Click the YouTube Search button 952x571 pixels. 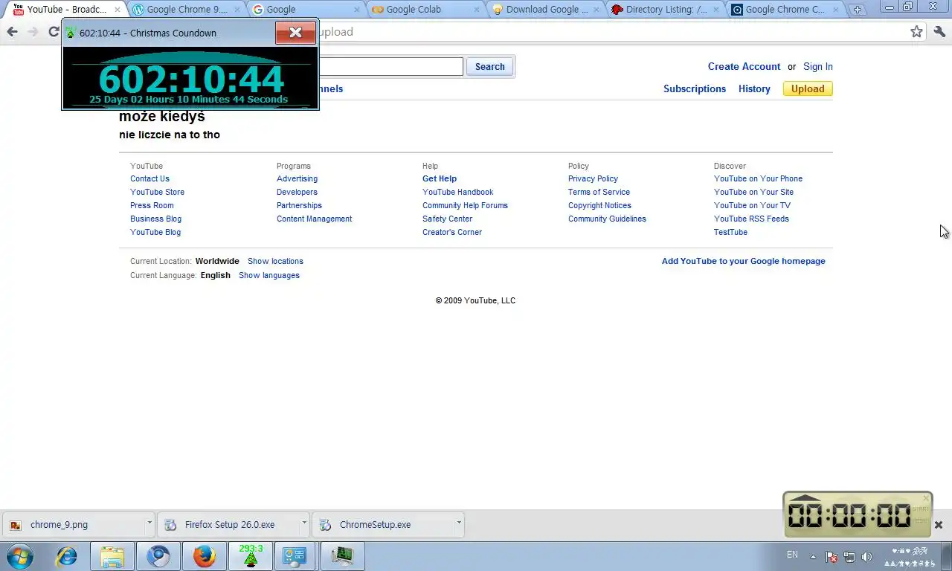489,66
